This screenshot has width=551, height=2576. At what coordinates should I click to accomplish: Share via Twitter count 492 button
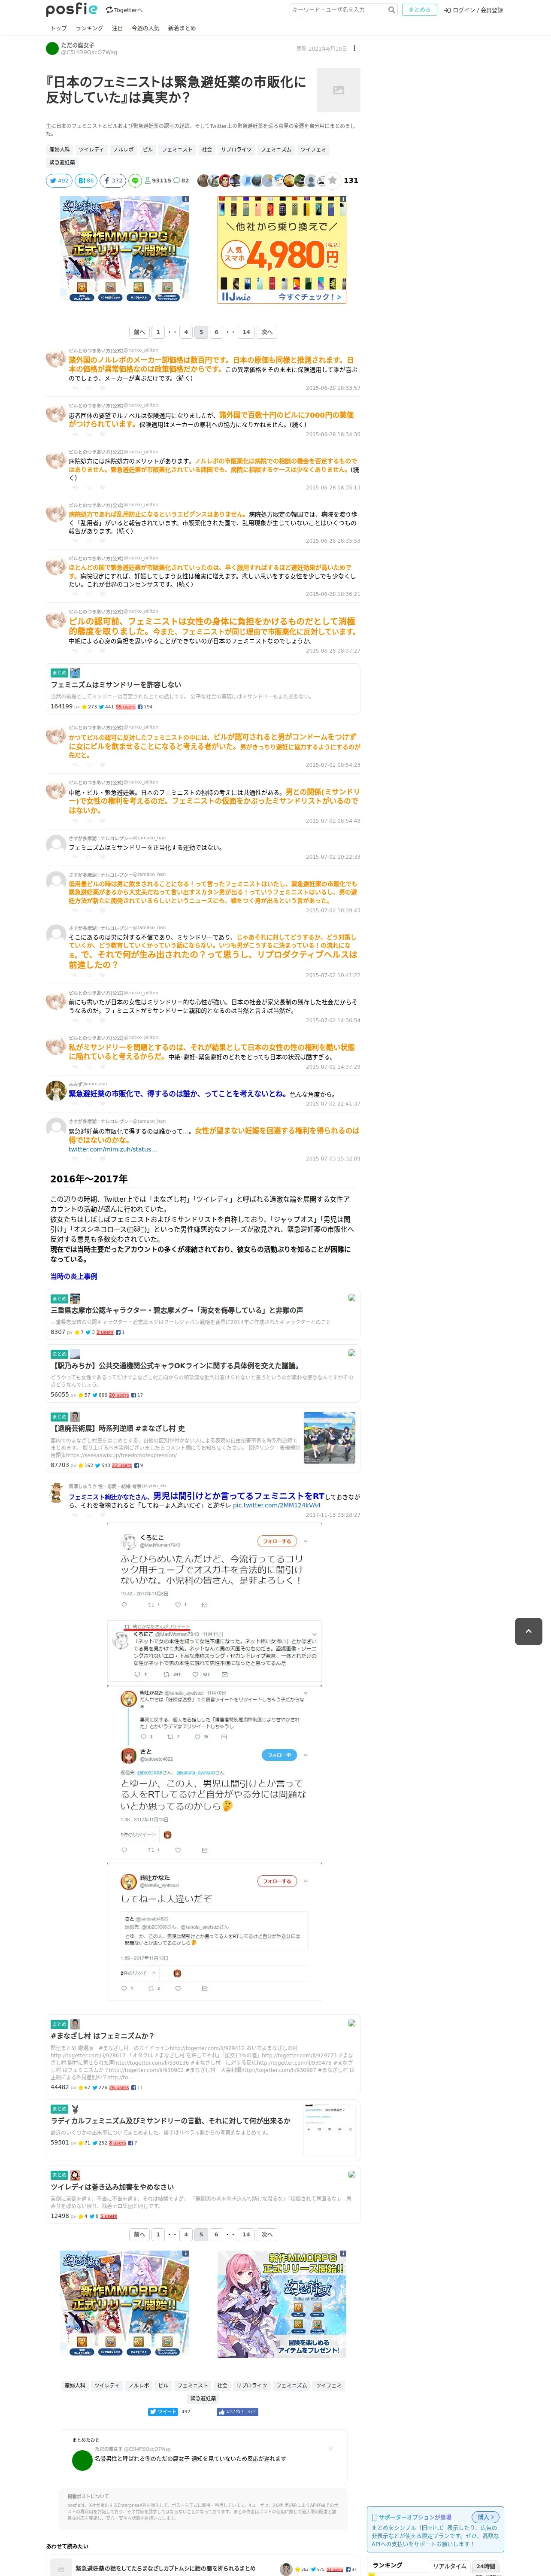59,181
